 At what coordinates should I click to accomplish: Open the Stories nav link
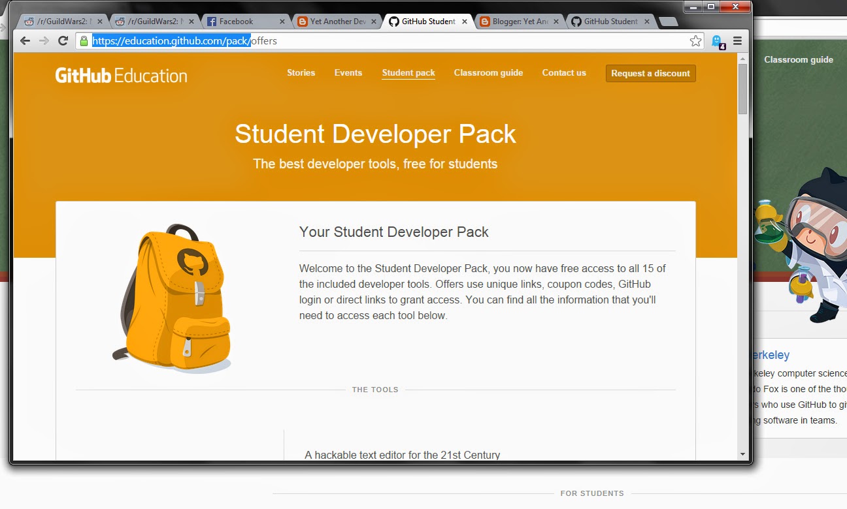(301, 73)
